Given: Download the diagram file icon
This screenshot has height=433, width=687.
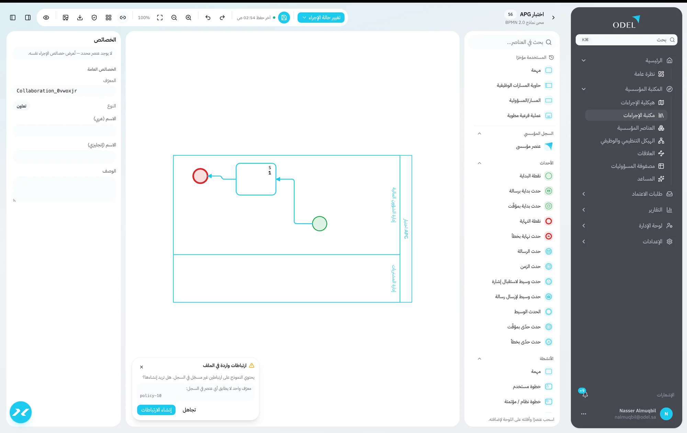Looking at the screenshot, I should click(x=80, y=17).
